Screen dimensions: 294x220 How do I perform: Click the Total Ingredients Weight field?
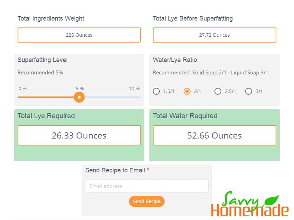click(x=79, y=35)
